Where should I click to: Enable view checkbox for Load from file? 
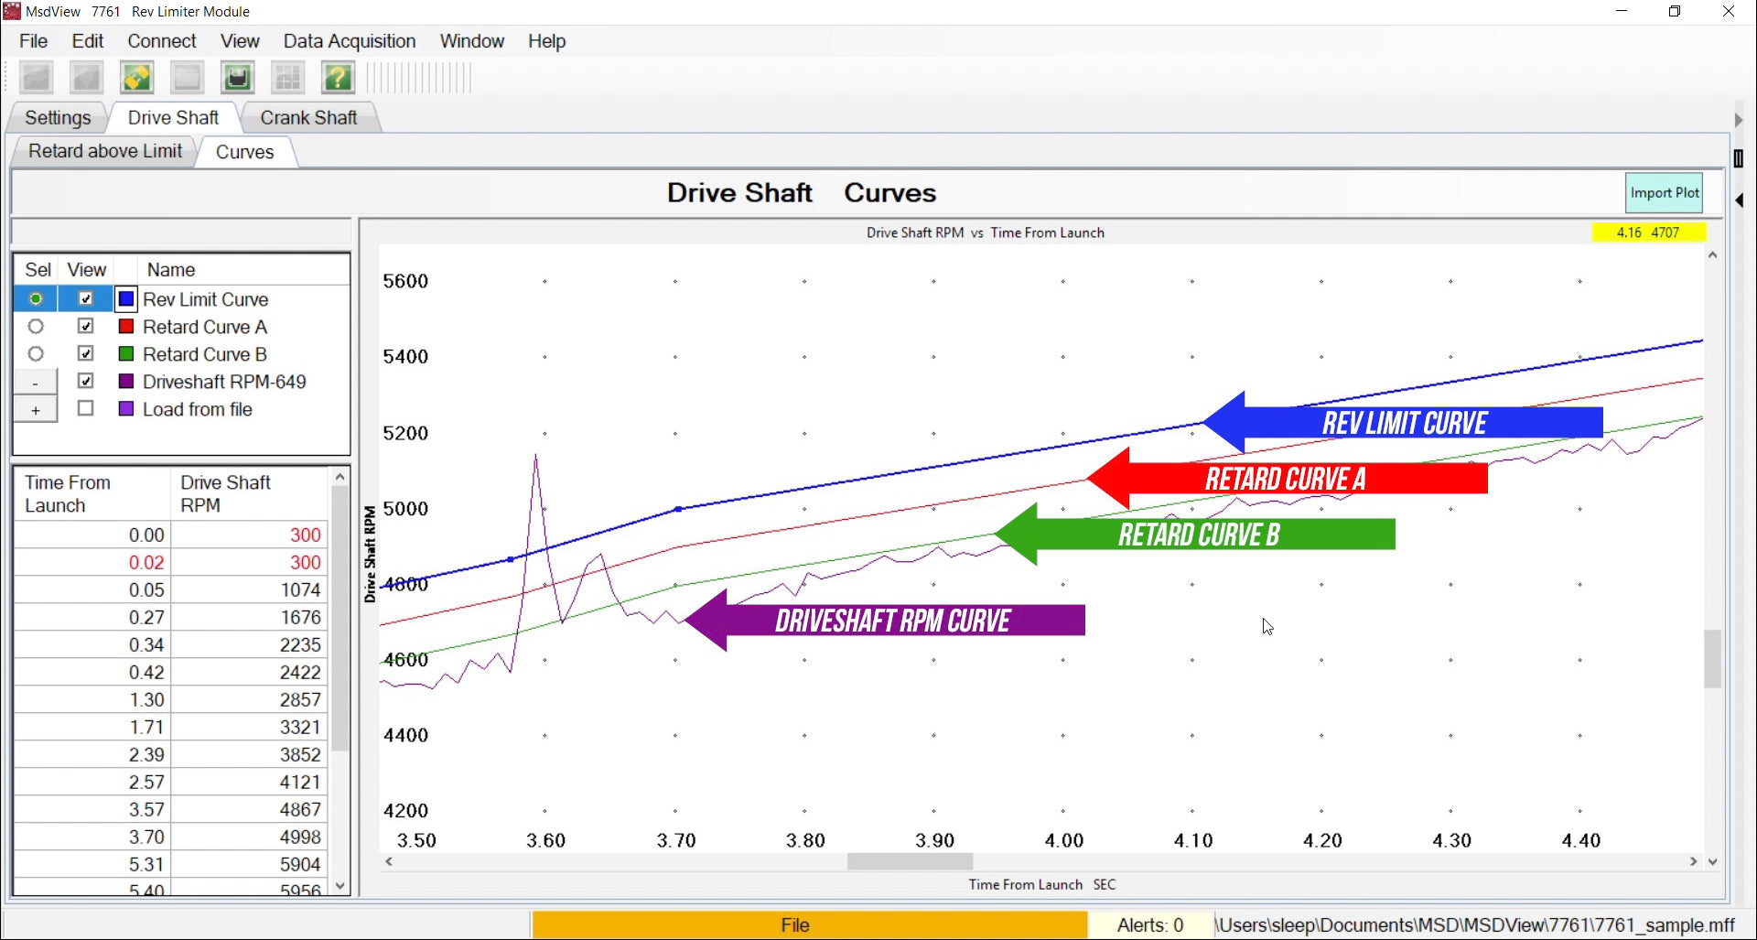click(86, 409)
